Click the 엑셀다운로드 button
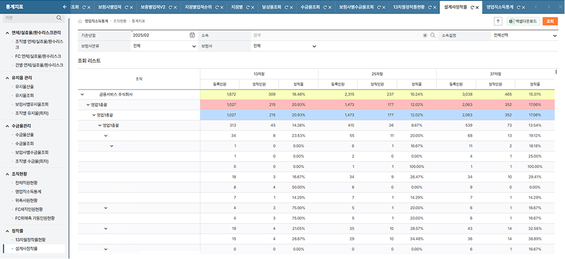 [x=523, y=21]
